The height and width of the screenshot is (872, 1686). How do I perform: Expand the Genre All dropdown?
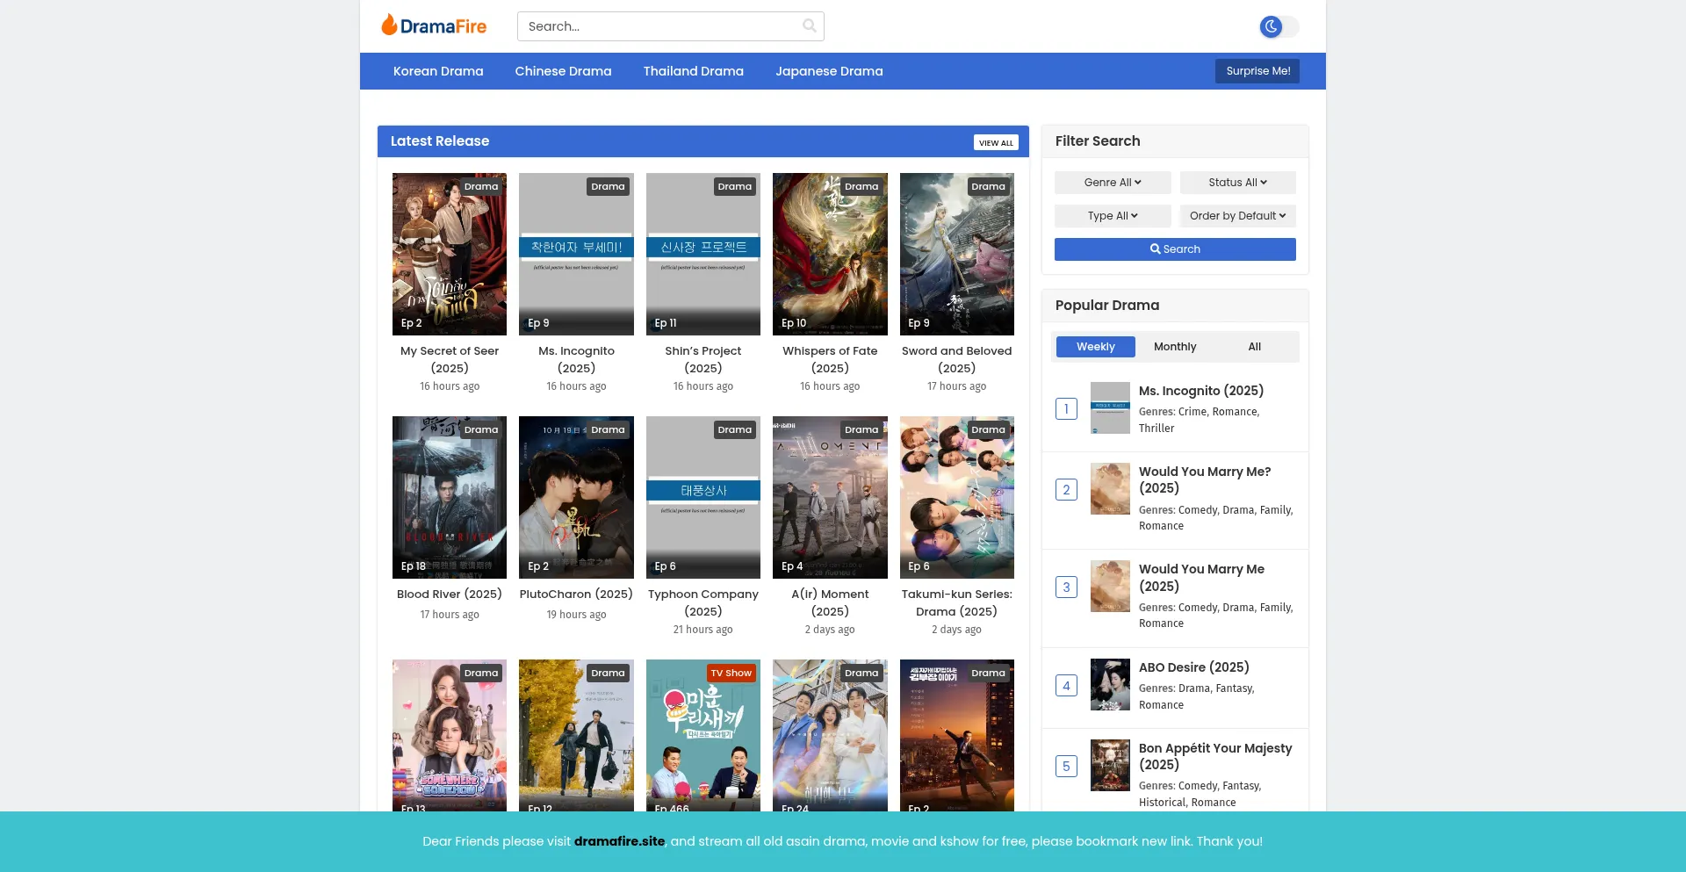1112,183
